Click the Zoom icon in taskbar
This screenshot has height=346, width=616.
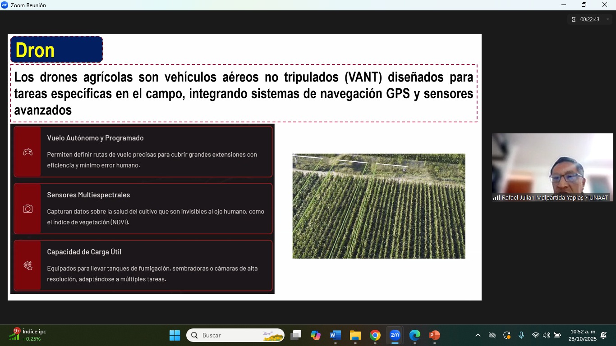click(x=395, y=335)
